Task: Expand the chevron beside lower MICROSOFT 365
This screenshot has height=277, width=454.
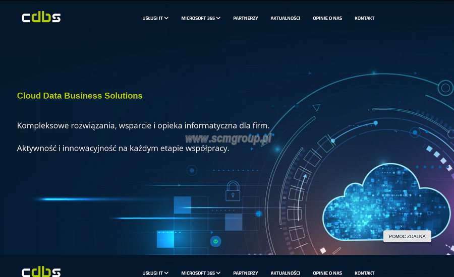Action: 218,273
